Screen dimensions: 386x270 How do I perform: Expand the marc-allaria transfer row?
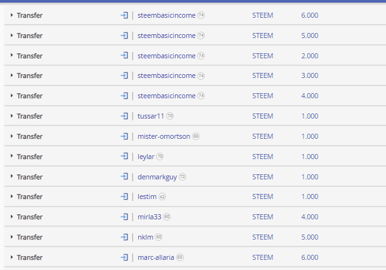click(11, 257)
